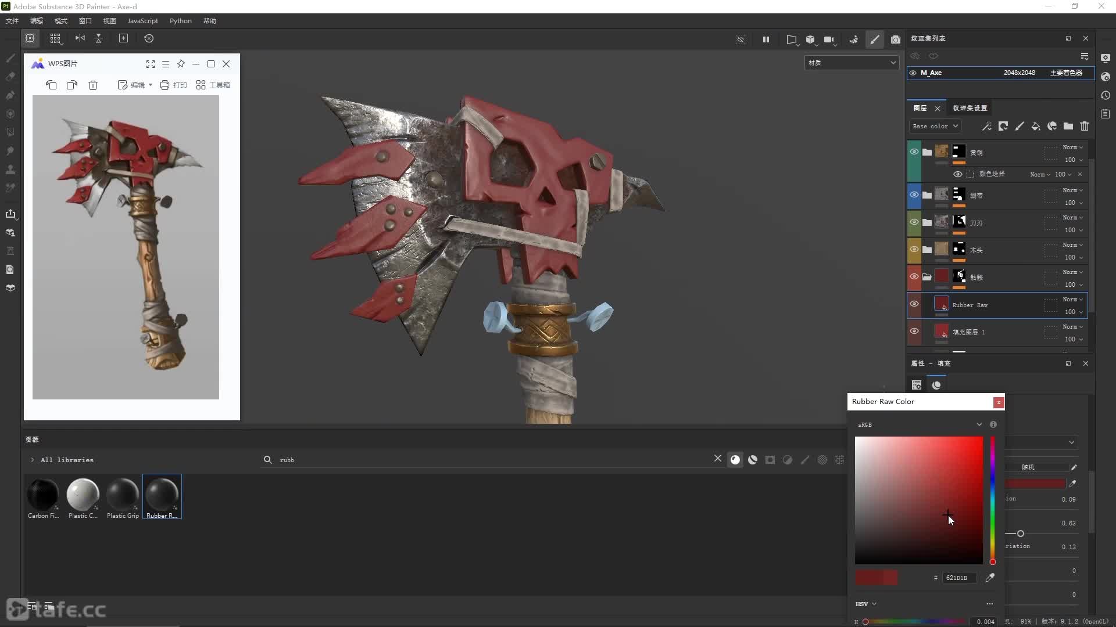Select the painting mode brush icon in toolbar
Image resolution: width=1116 pixels, height=627 pixels.
coord(875,39)
